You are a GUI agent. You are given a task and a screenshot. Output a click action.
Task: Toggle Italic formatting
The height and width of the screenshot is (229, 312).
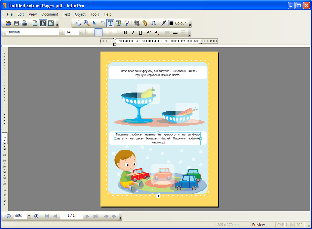[133, 32]
